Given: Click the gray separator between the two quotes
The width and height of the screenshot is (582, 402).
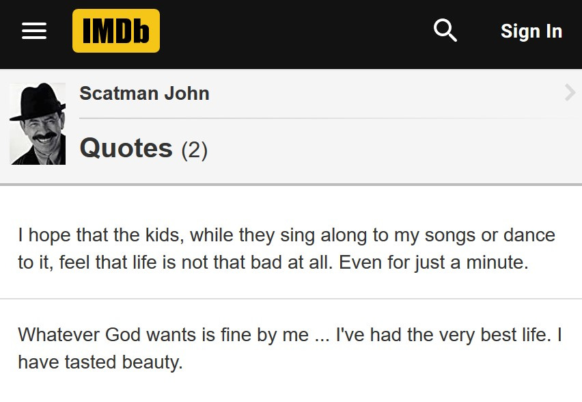Looking at the screenshot, I should (x=291, y=297).
